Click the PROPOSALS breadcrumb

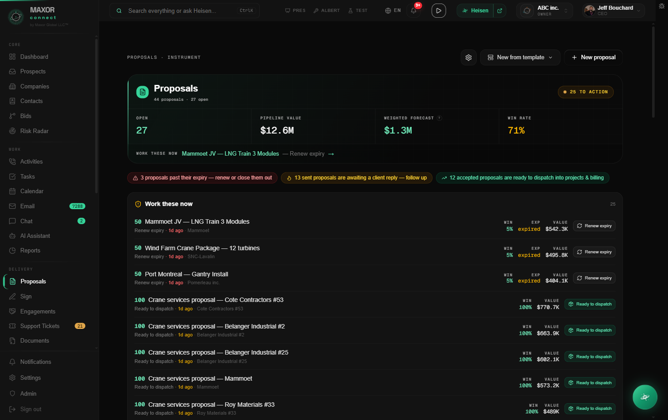point(142,57)
